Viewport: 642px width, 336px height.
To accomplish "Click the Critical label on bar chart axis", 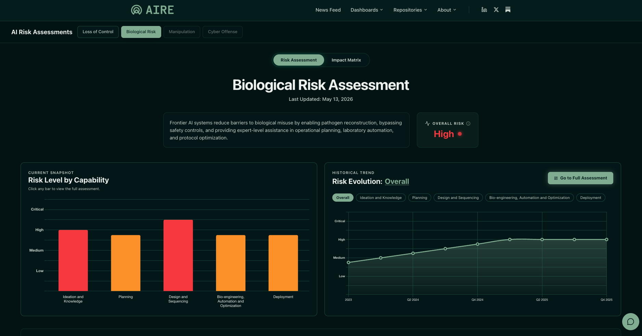I will point(37,209).
